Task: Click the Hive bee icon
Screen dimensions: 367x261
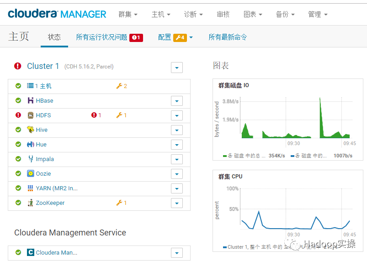Action: [x=31, y=130]
